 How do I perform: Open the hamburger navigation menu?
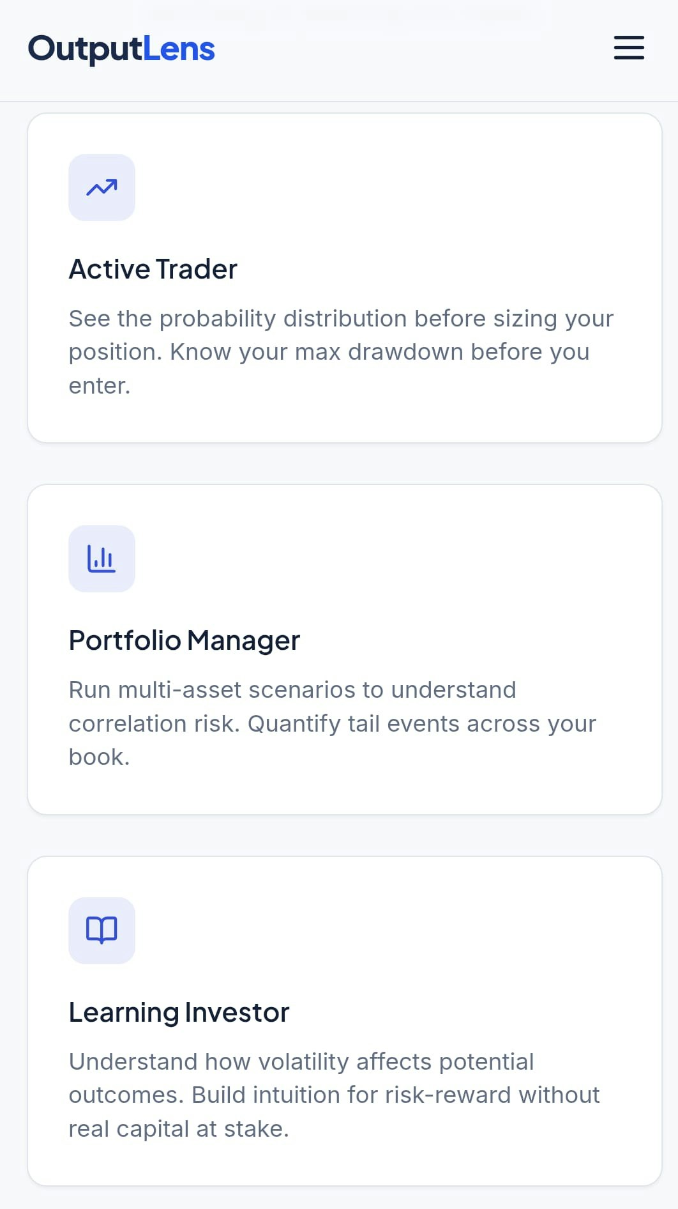tap(628, 49)
